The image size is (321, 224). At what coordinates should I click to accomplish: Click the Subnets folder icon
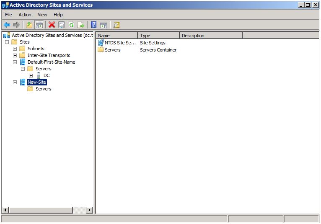click(x=22, y=49)
